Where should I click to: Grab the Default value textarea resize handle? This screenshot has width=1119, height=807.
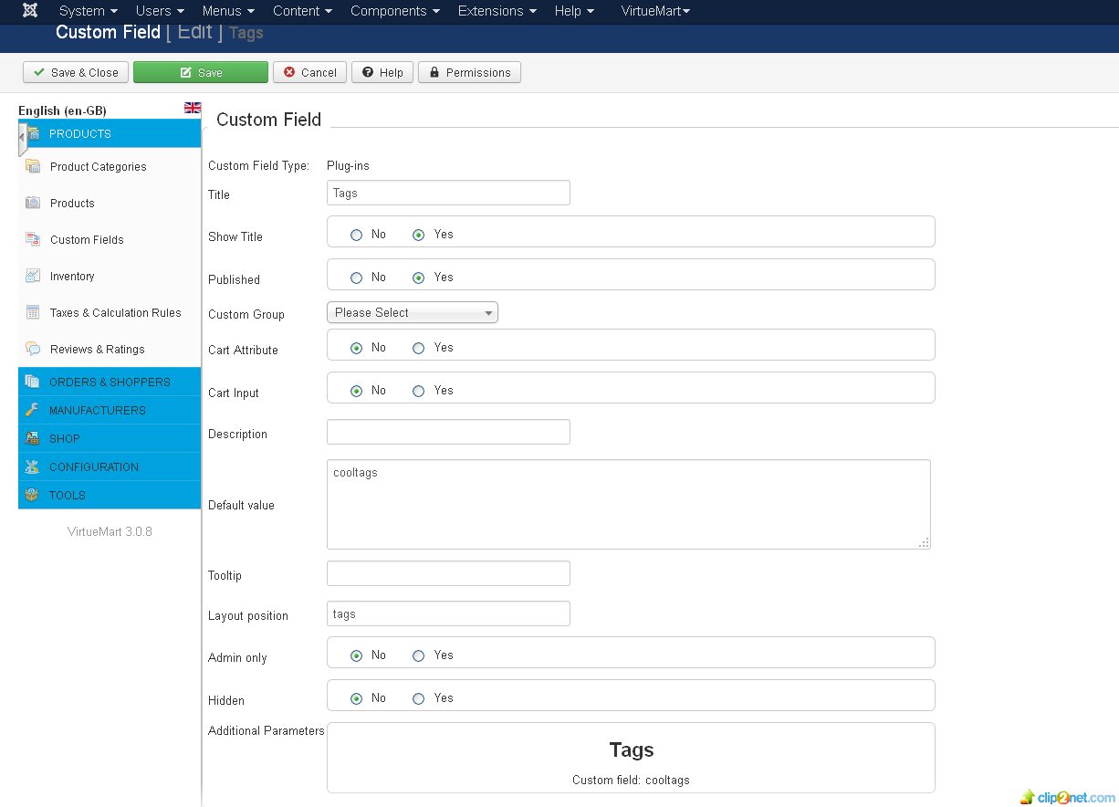(924, 542)
